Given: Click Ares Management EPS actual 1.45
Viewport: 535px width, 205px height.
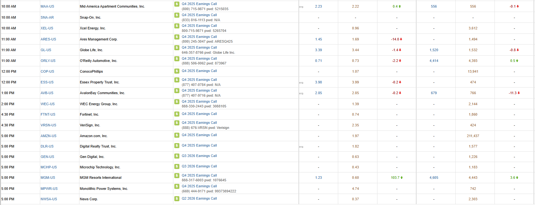Looking at the screenshot, I should click(318, 39).
